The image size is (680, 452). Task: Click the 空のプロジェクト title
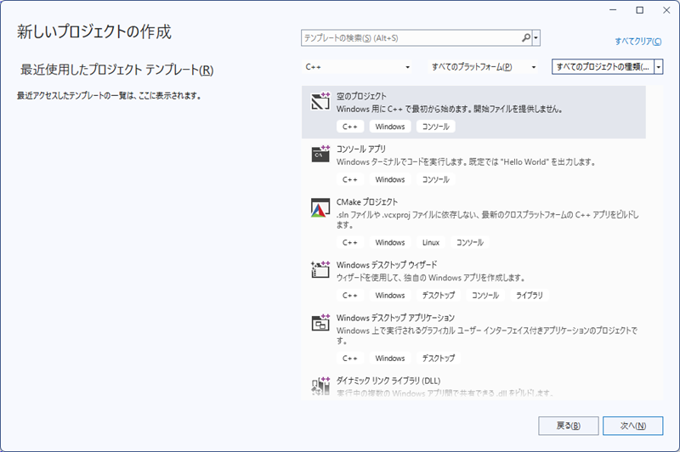click(361, 96)
